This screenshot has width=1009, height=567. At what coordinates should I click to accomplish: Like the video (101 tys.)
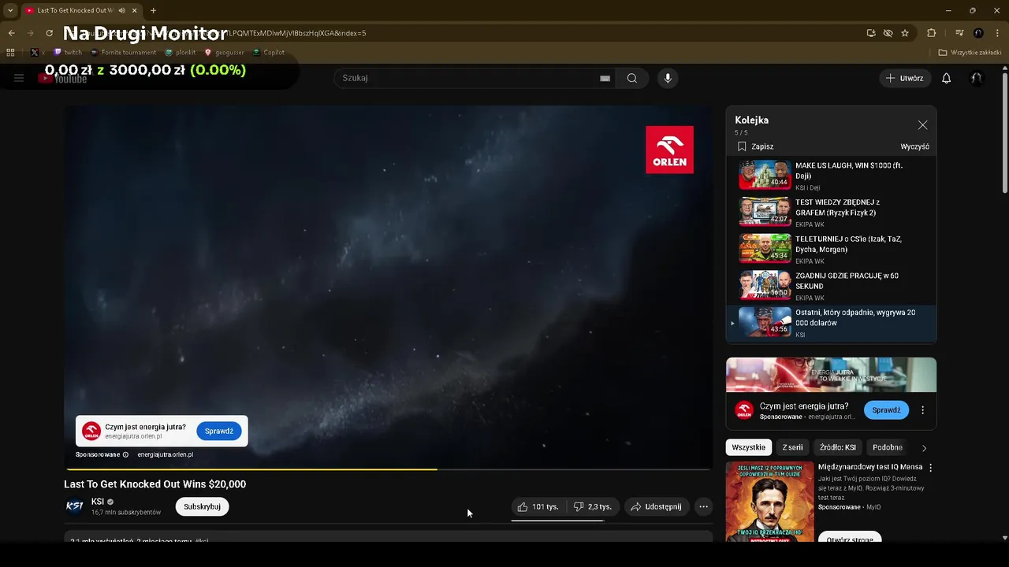point(538,506)
